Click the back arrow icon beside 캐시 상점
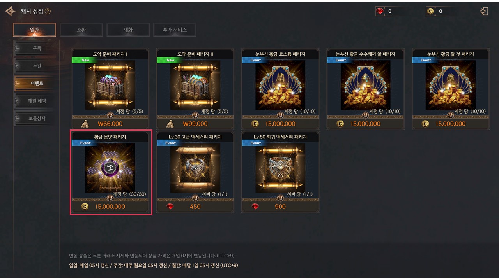 point(11,11)
